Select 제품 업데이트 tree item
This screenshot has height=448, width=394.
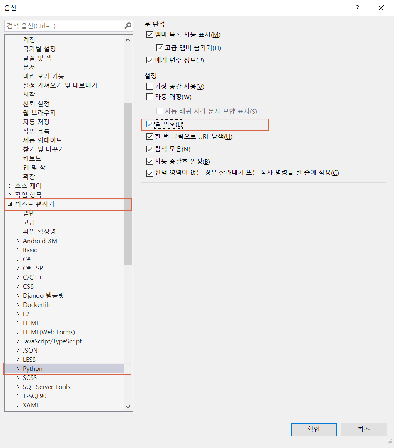pyautogui.click(x=43, y=140)
